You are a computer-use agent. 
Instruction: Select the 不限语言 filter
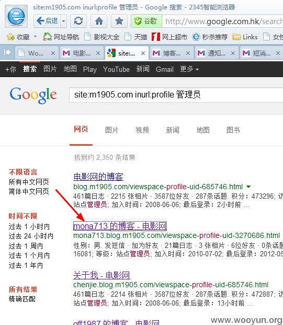tap(23, 172)
